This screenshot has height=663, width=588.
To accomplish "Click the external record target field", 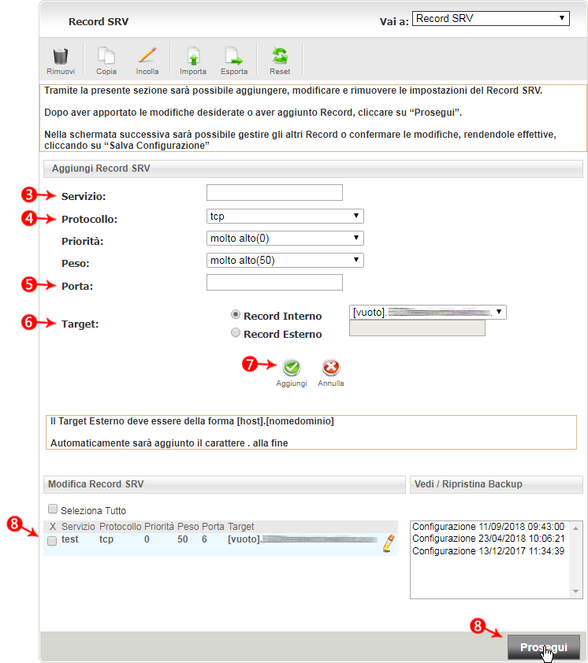I will tap(417, 328).
